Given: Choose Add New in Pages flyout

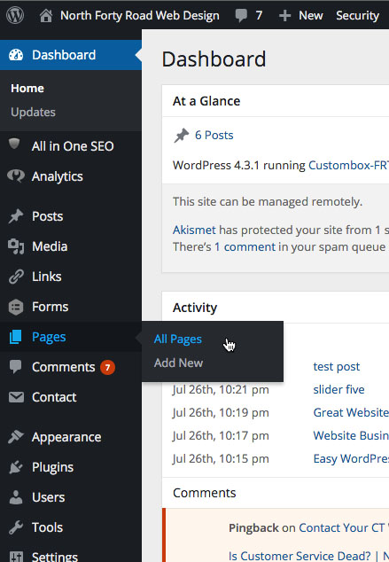Looking at the screenshot, I should pyautogui.click(x=178, y=363).
